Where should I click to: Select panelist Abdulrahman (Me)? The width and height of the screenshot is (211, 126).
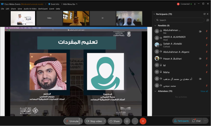[181, 31]
